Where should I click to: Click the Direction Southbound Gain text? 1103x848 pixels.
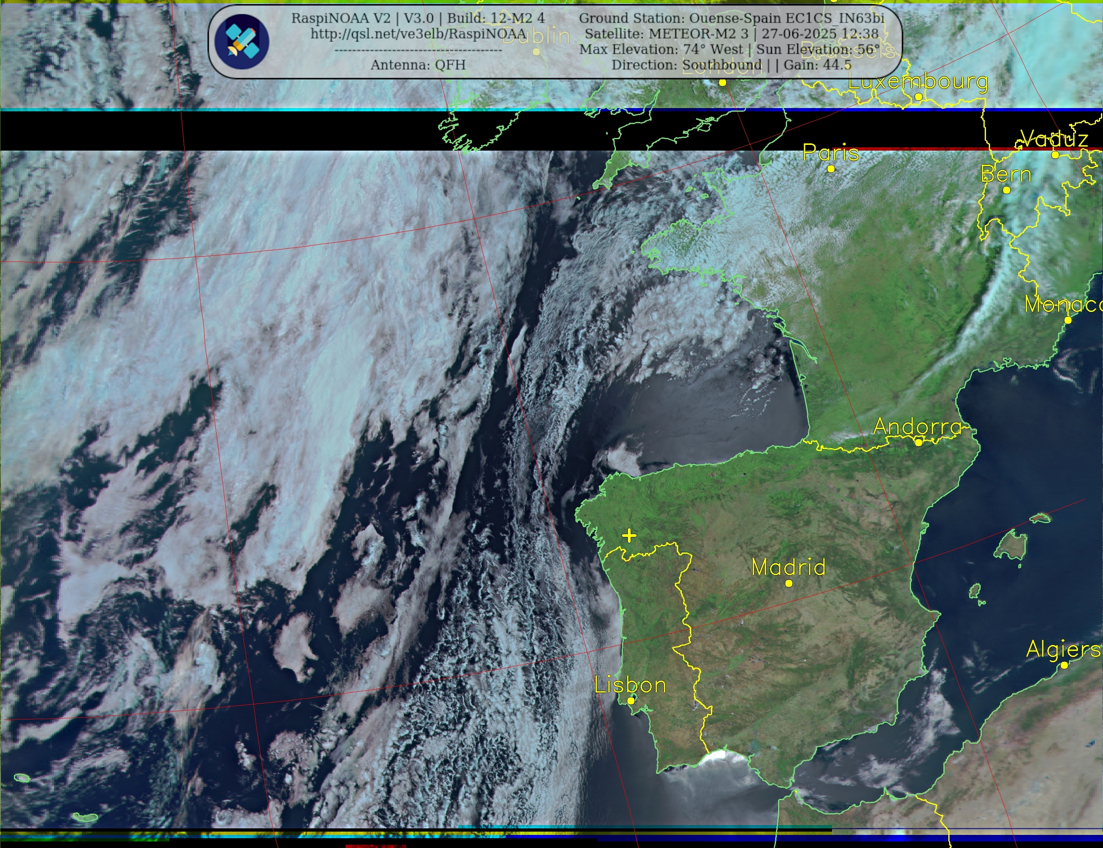[731, 65]
